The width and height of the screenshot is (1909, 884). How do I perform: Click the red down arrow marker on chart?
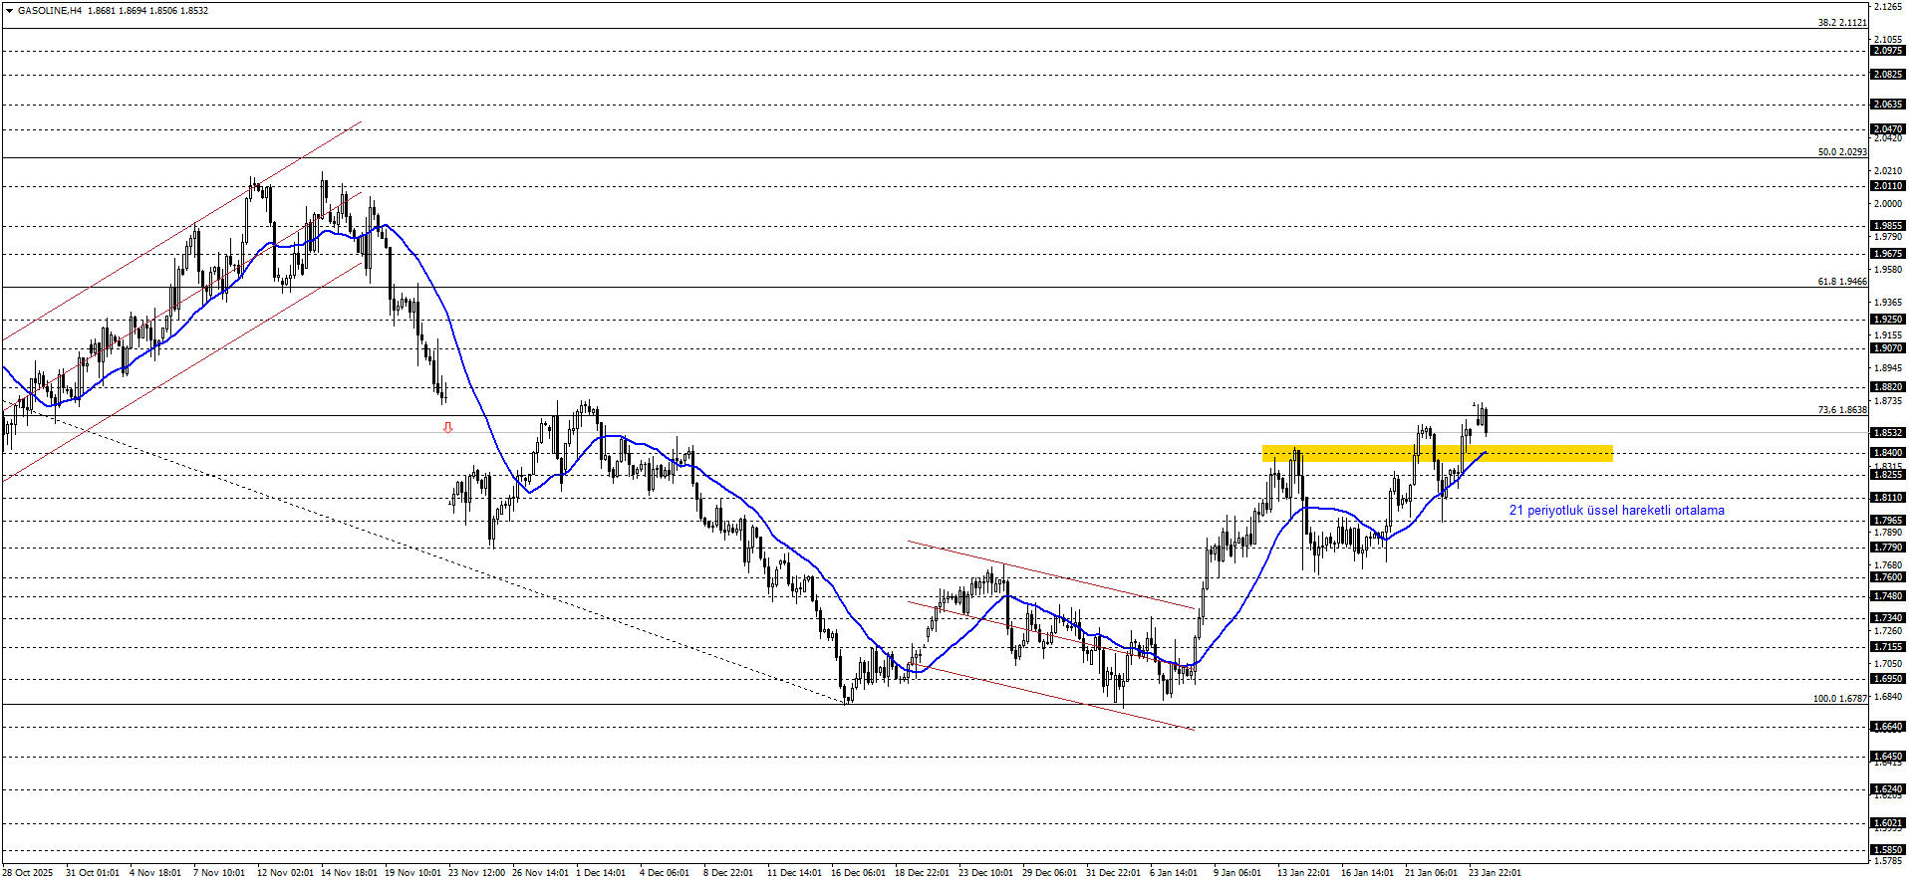point(447,428)
